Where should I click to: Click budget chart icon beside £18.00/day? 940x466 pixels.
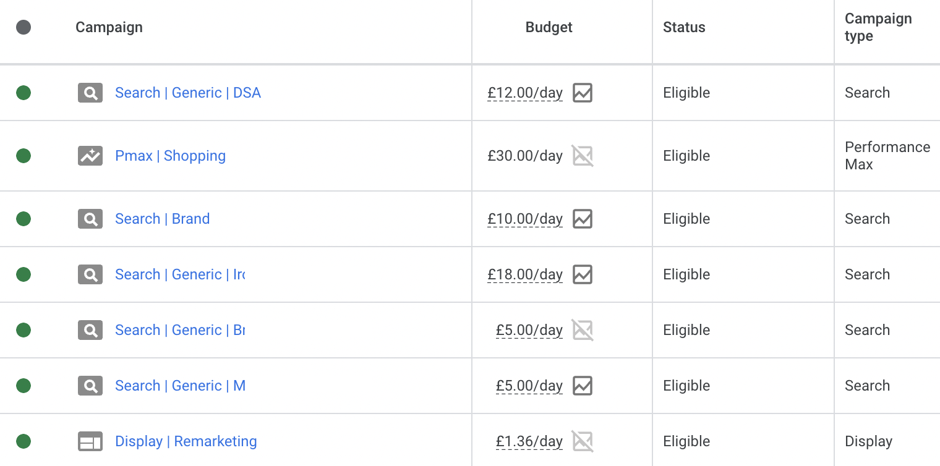coord(582,274)
